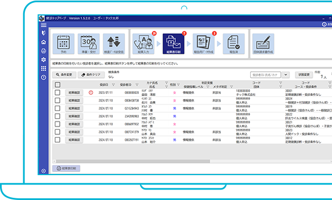The height and width of the screenshot is (200, 332).
Task: Click the 状態変更 button
Action: point(304,75)
